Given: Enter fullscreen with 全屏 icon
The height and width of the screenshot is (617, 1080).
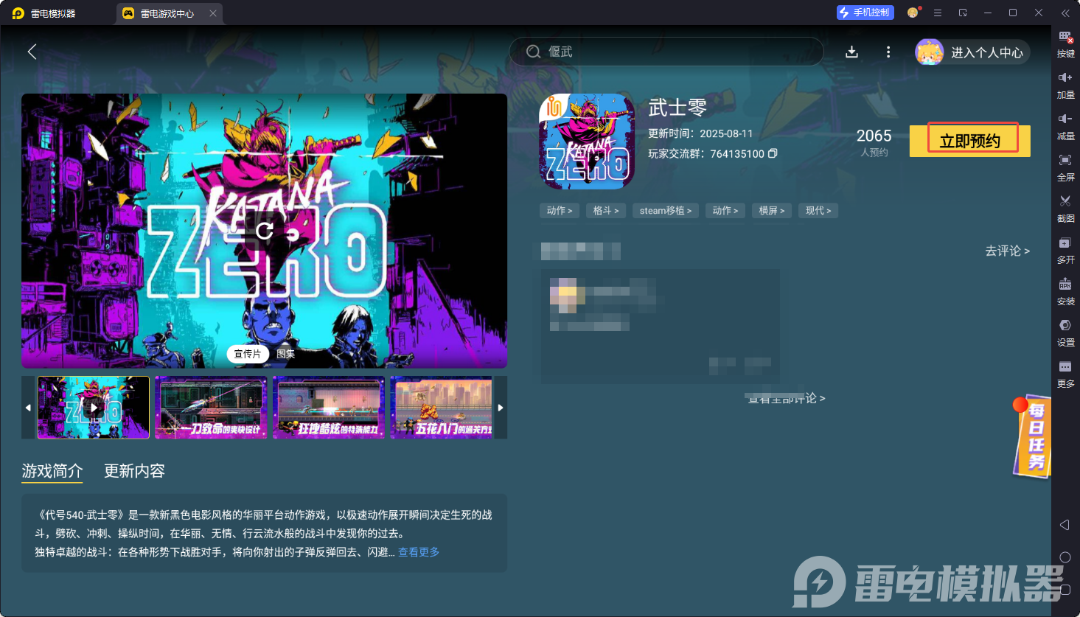Looking at the screenshot, I should tap(1065, 168).
